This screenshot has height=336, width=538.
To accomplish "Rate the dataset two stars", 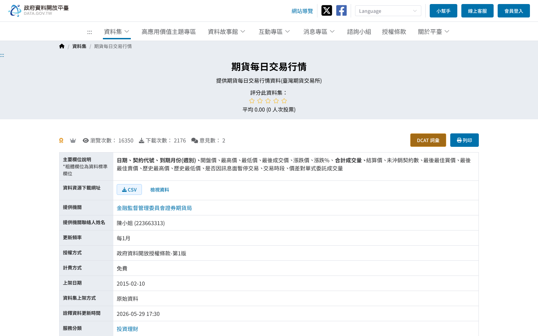I will pyautogui.click(x=260, y=101).
